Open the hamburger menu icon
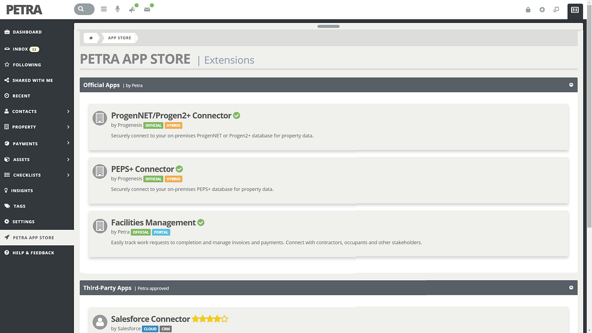Image resolution: width=592 pixels, height=333 pixels. [104, 9]
